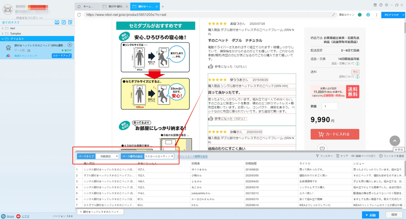Open the gift icon in title bar
The height and width of the screenshot is (220, 406).
(375, 5)
